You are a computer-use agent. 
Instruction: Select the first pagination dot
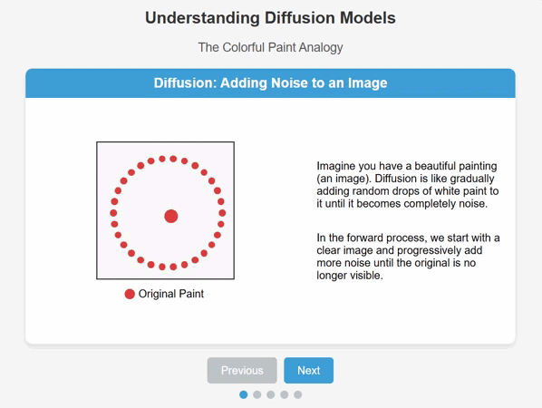point(243,394)
